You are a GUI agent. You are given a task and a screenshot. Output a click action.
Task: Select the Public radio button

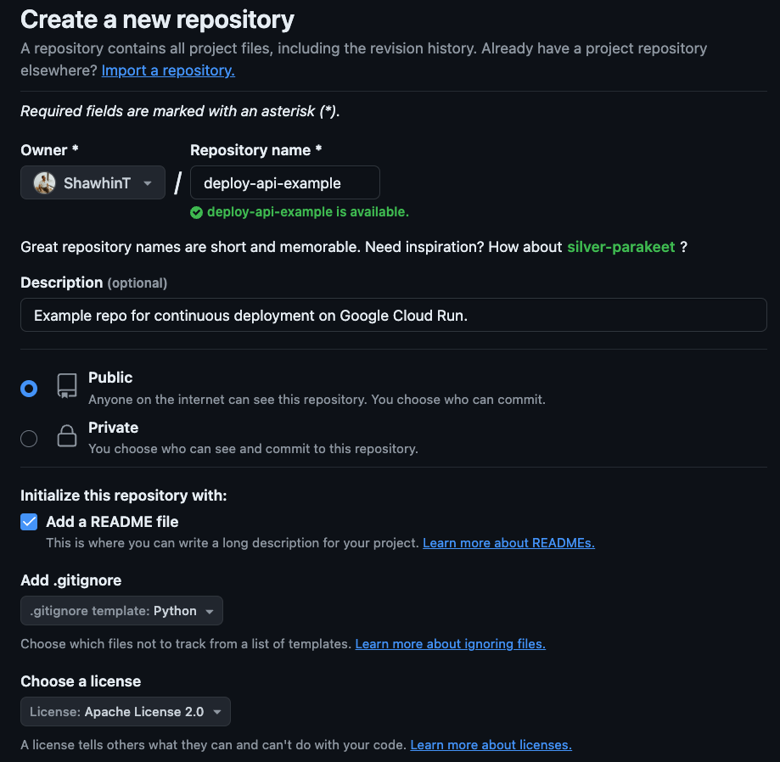(x=29, y=389)
